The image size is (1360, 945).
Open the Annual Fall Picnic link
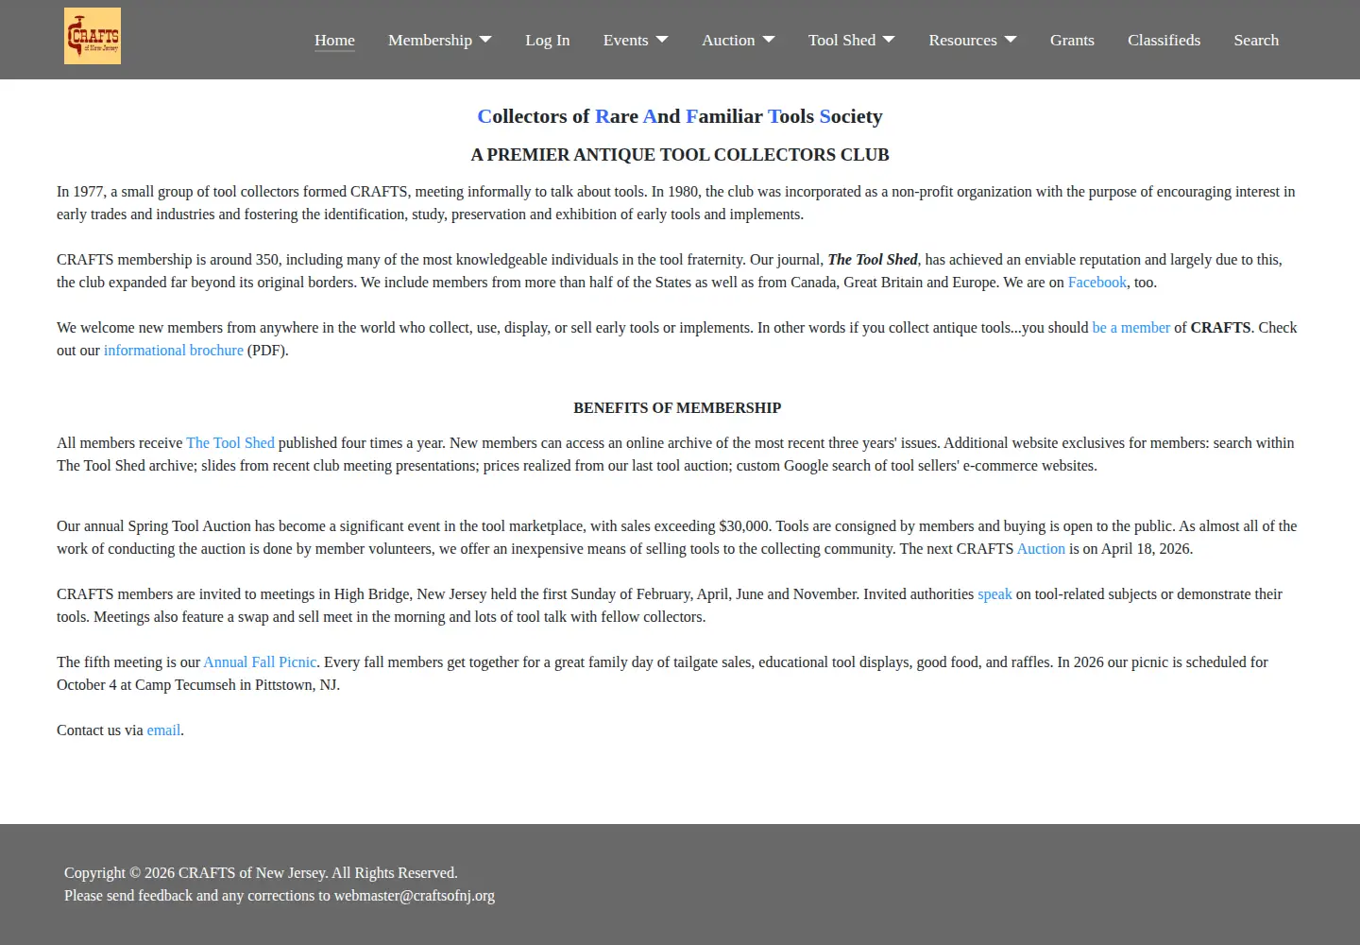[x=260, y=662]
